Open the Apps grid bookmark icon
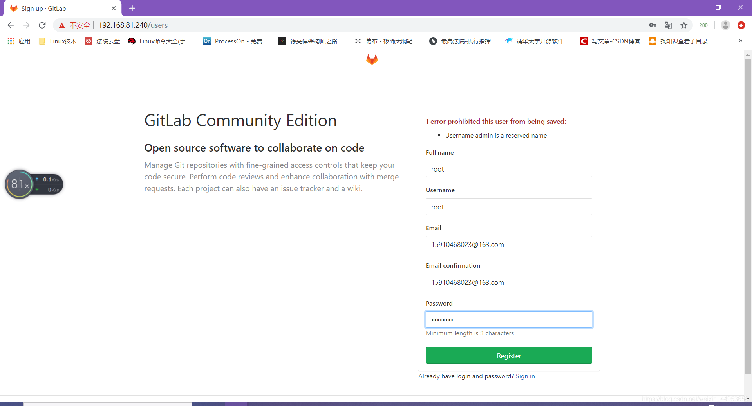 [11, 41]
